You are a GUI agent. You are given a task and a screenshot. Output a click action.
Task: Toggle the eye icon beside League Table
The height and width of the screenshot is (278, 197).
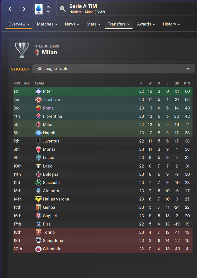tap(39, 68)
